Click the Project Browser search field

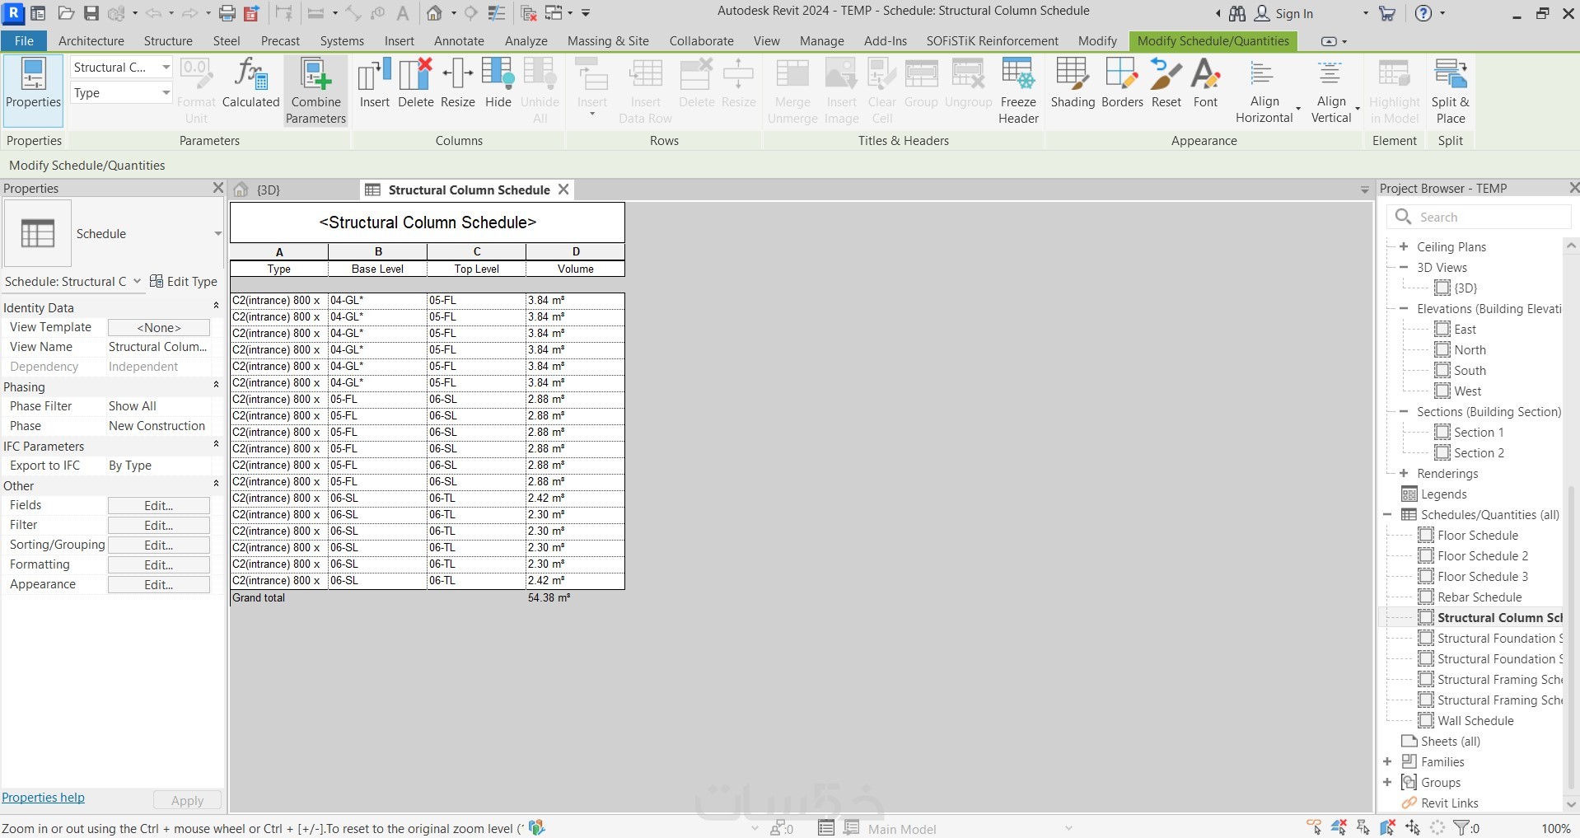(x=1480, y=218)
